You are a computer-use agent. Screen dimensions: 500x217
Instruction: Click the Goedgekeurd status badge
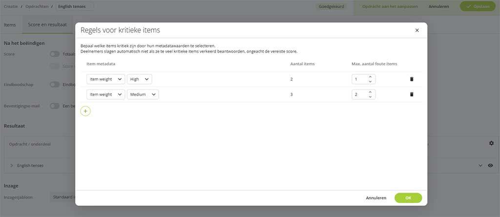click(332, 6)
